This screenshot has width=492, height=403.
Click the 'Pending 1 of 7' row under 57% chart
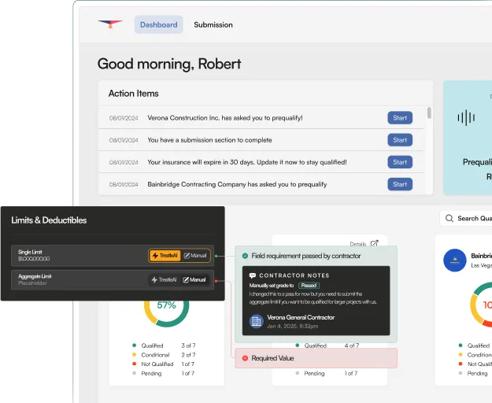pos(164,373)
